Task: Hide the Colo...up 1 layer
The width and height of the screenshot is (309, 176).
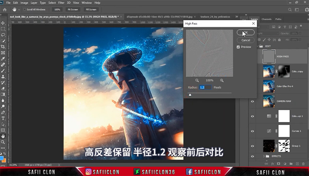Action: (x=253, y=116)
